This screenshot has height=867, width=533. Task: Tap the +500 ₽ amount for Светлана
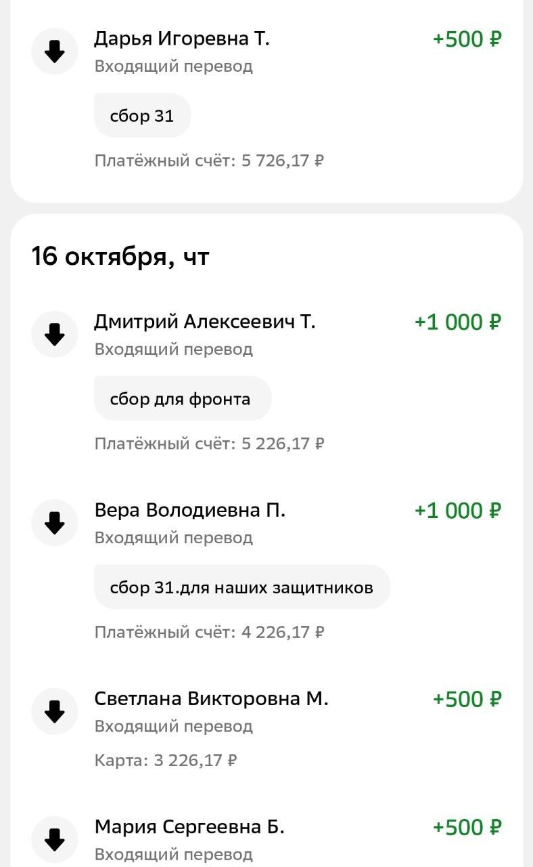[x=467, y=698]
